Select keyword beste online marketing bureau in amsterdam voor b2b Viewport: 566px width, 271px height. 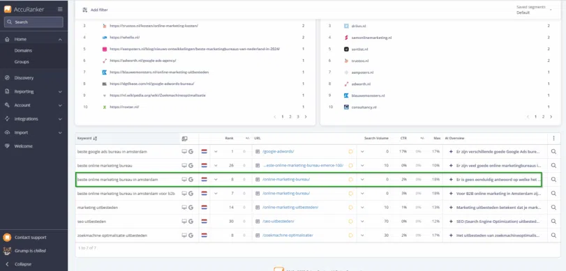click(126, 194)
